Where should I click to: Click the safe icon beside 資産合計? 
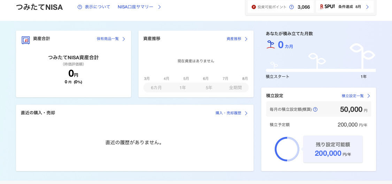pos(25,40)
